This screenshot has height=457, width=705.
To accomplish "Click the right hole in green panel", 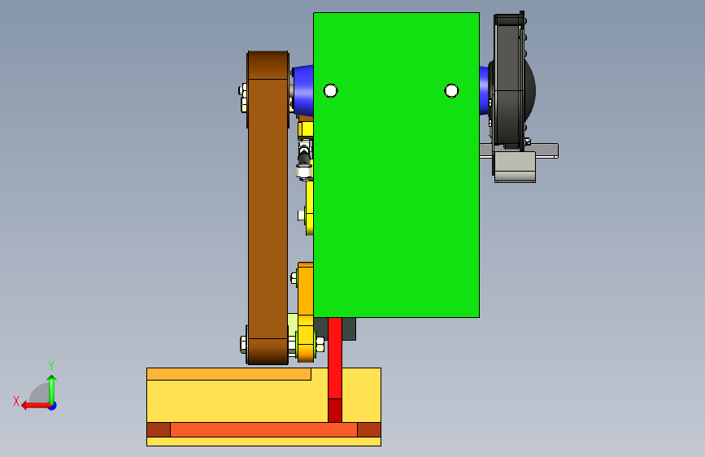I will coord(451,91).
